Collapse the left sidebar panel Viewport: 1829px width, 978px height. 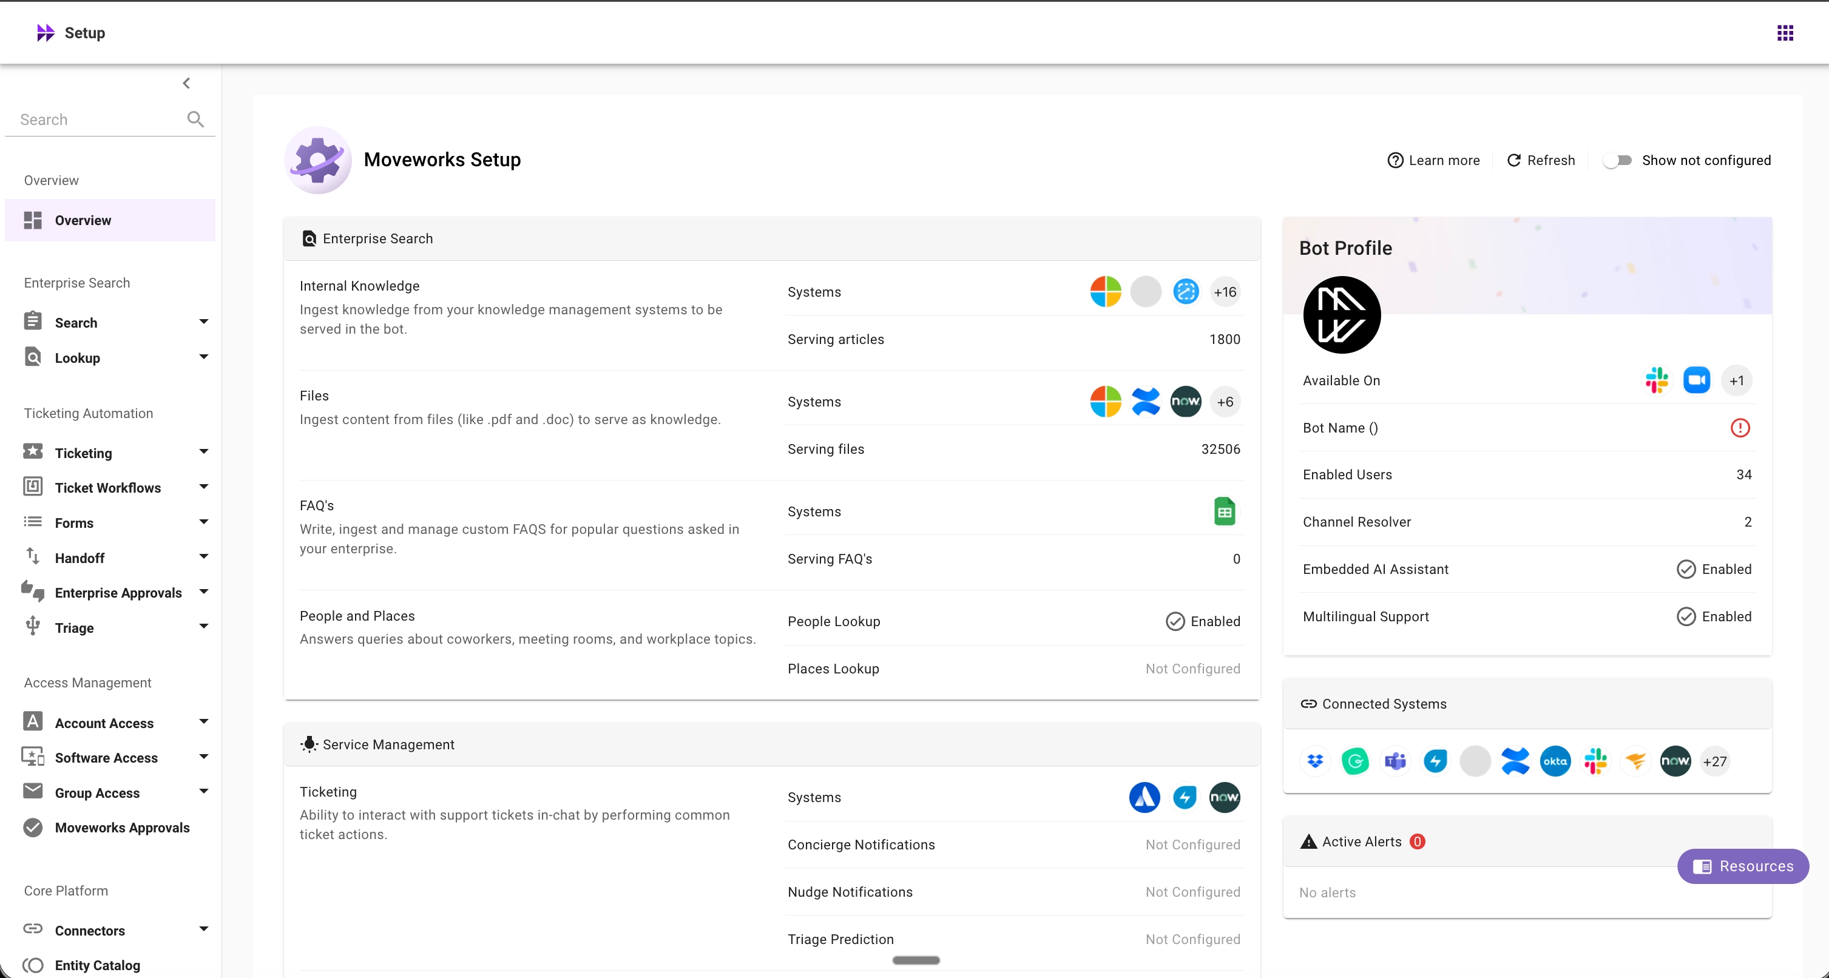pyautogui.click(x=186, y=83)
